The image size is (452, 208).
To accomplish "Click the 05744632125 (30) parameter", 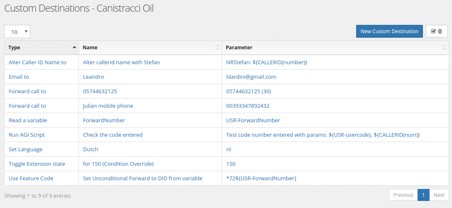I will coord(249,91).
